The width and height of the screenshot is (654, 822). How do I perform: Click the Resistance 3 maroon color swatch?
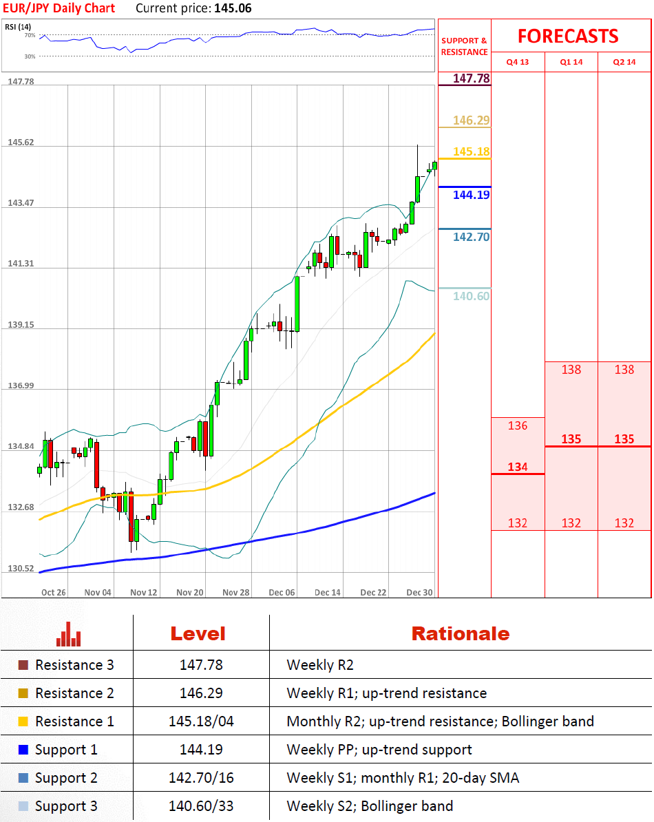coord(23,665)
